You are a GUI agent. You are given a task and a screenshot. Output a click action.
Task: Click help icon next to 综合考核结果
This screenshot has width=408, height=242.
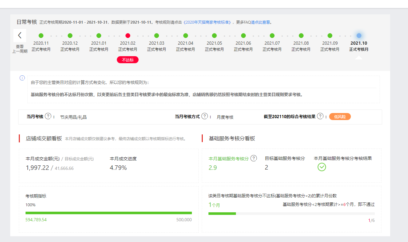tap(320, 116)
